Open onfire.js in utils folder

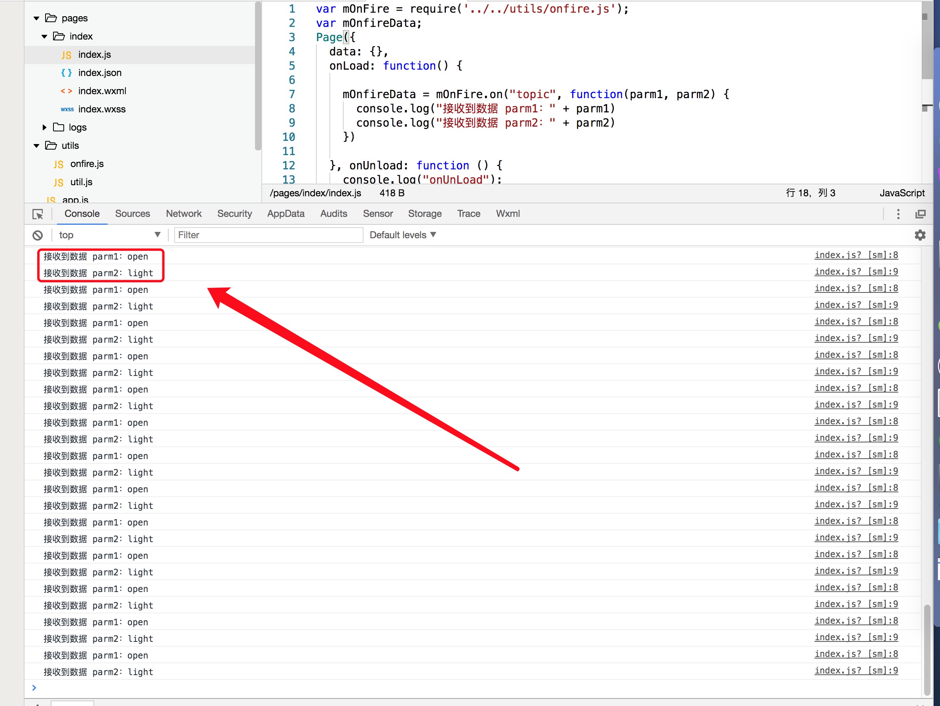click(87, 164)
